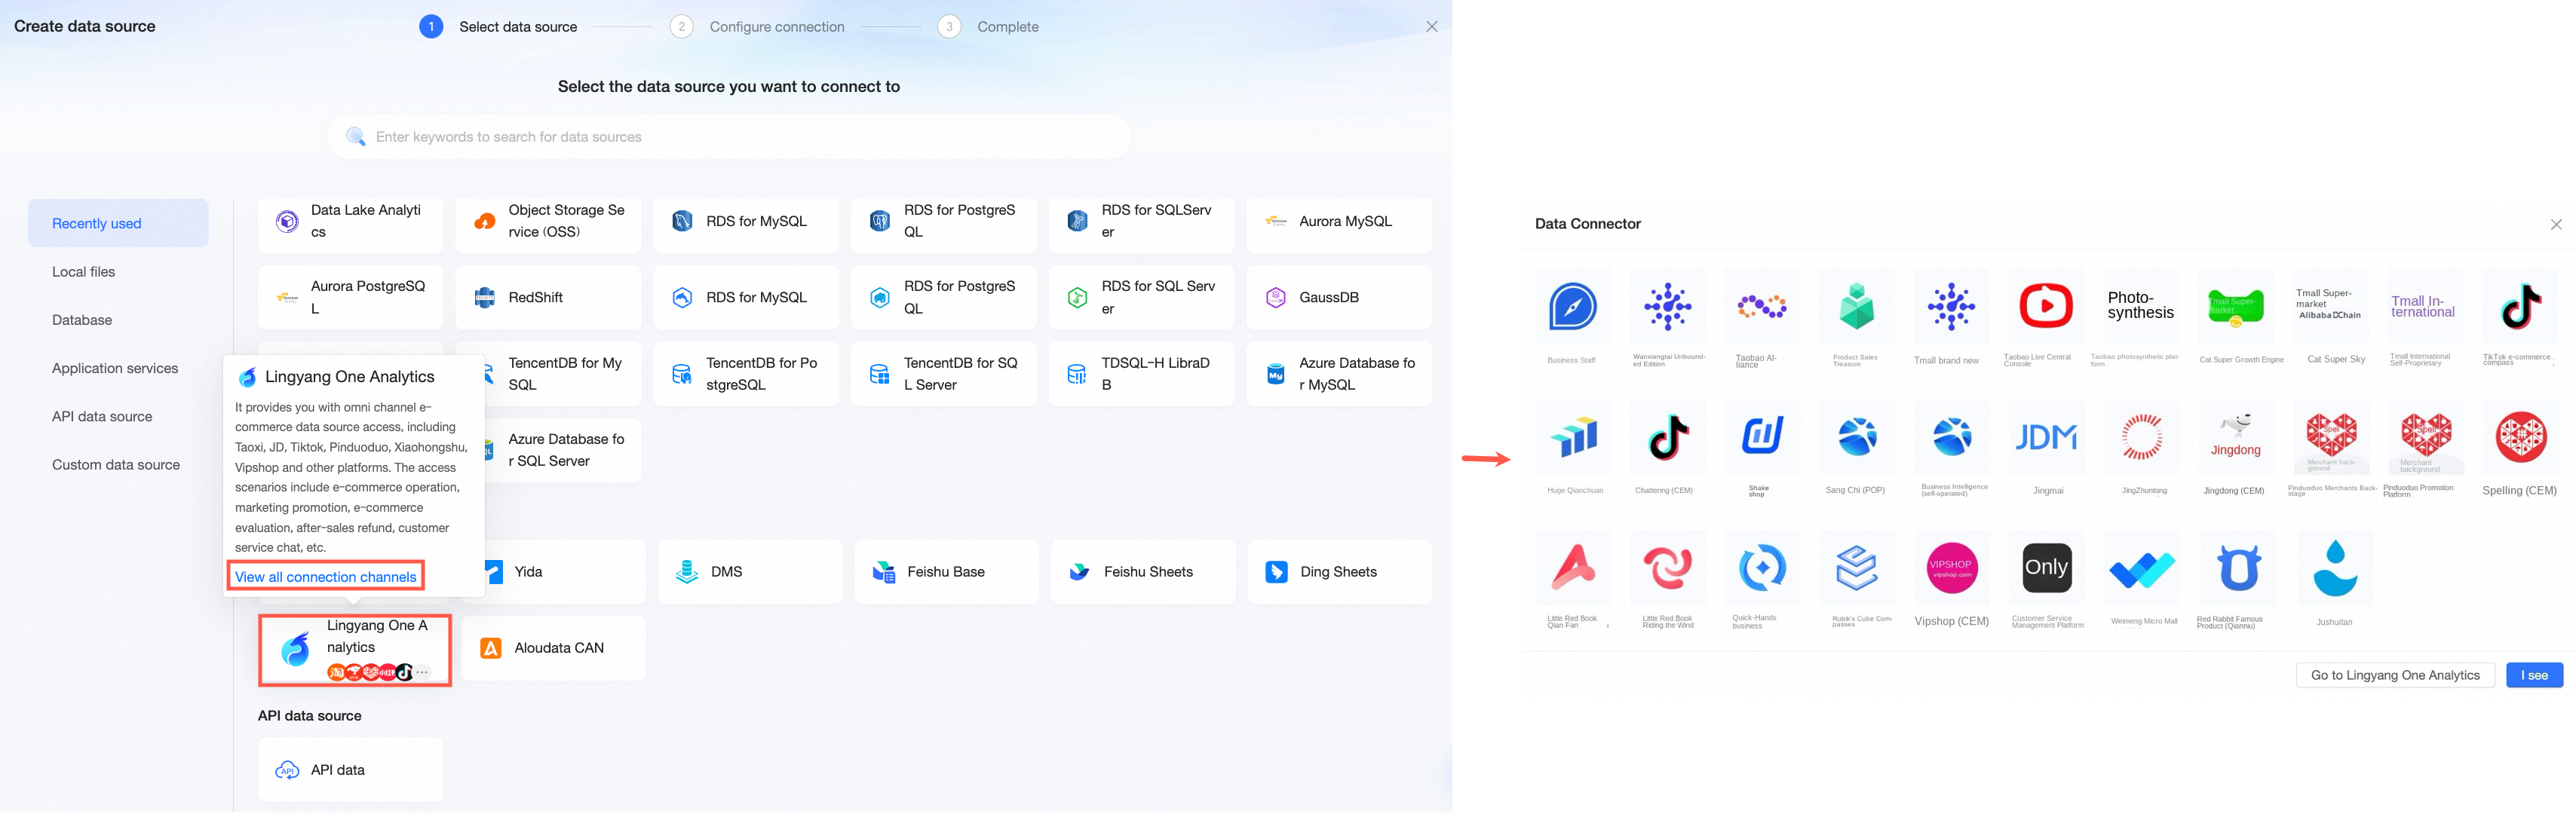Select Azure Database for MySQL card
Viewport: 2576px width, 814px height.
pos(1339,374)
